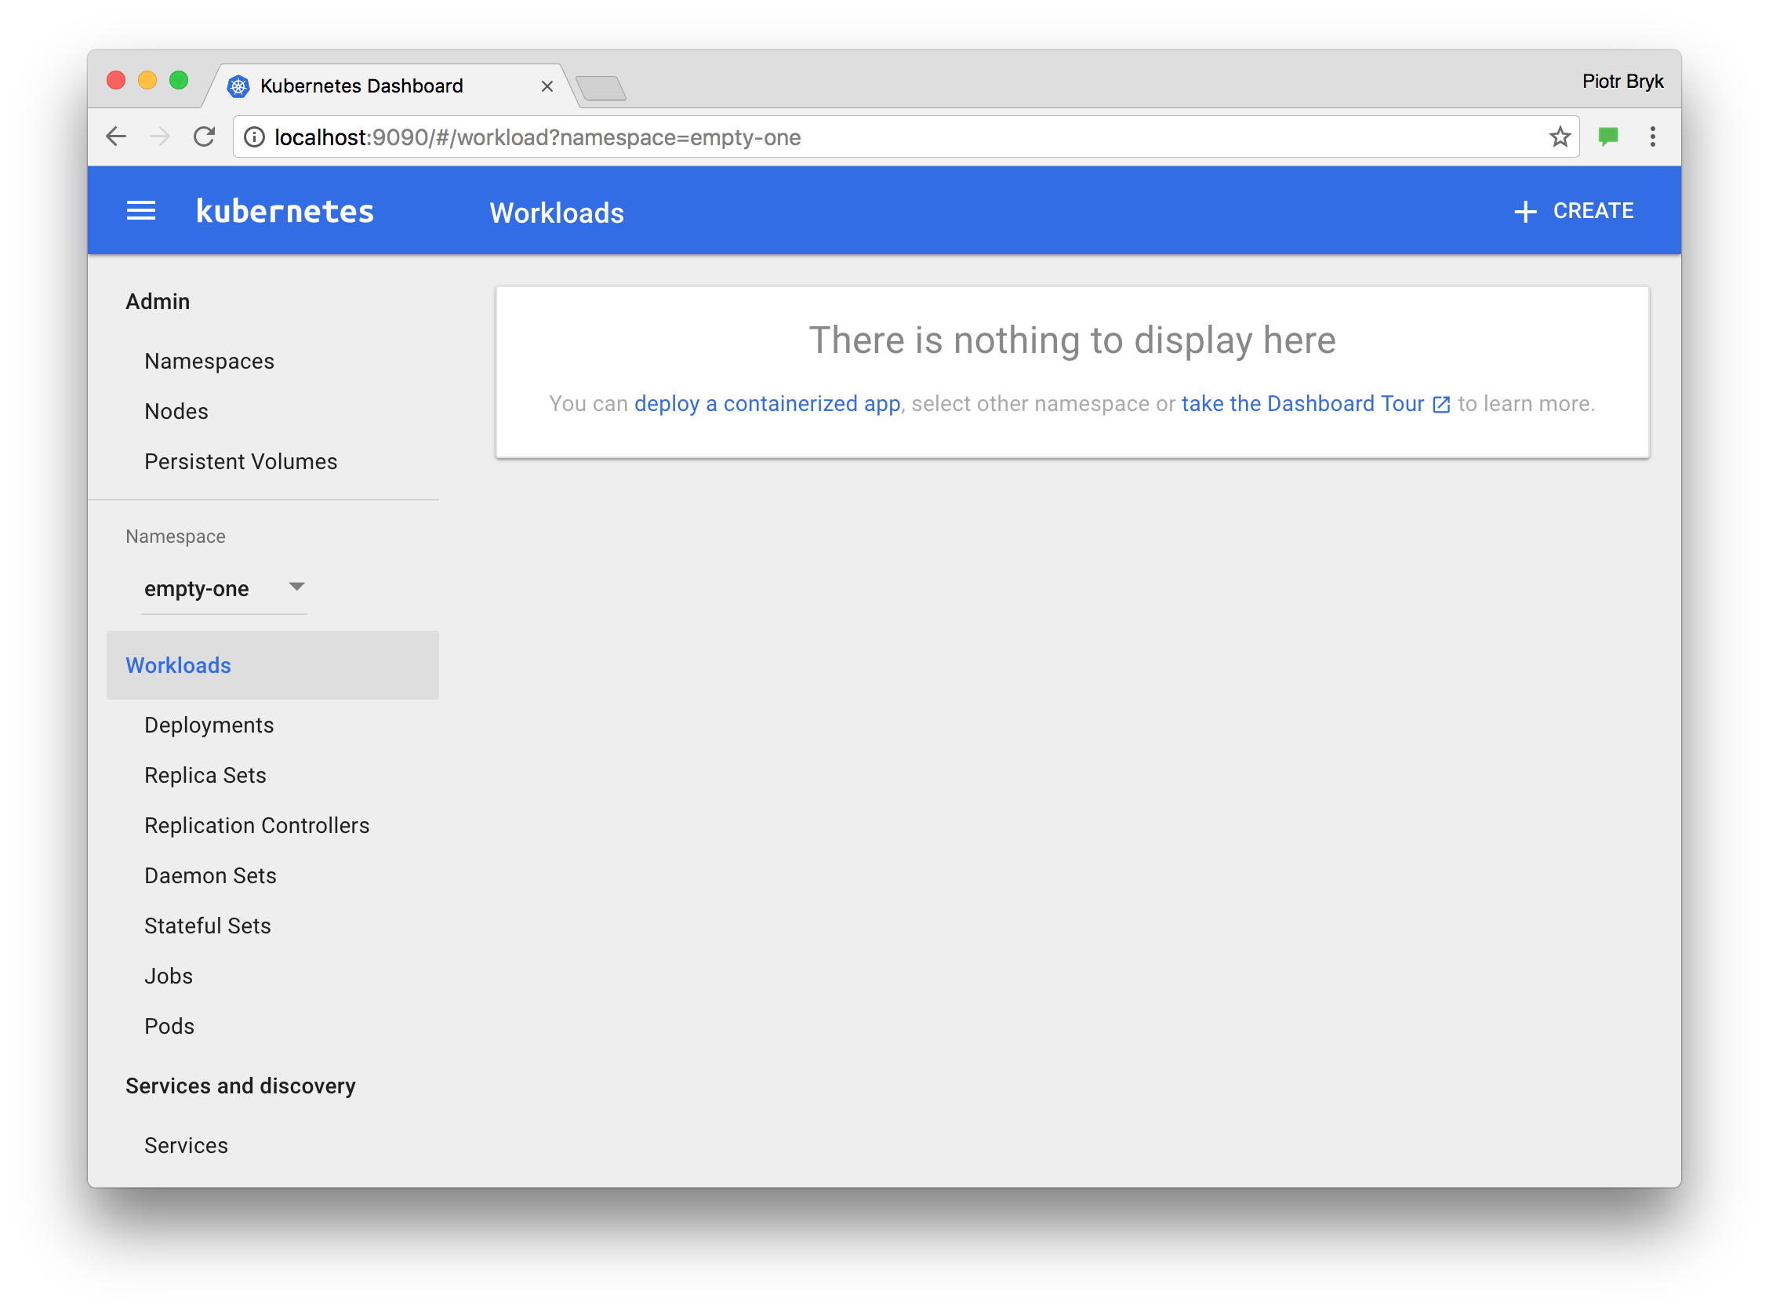Click the hamburger menu icon
Screen dimensions: 1769x1313
coord(142,211)
